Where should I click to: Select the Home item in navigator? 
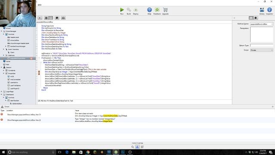[x=8, y=61]
